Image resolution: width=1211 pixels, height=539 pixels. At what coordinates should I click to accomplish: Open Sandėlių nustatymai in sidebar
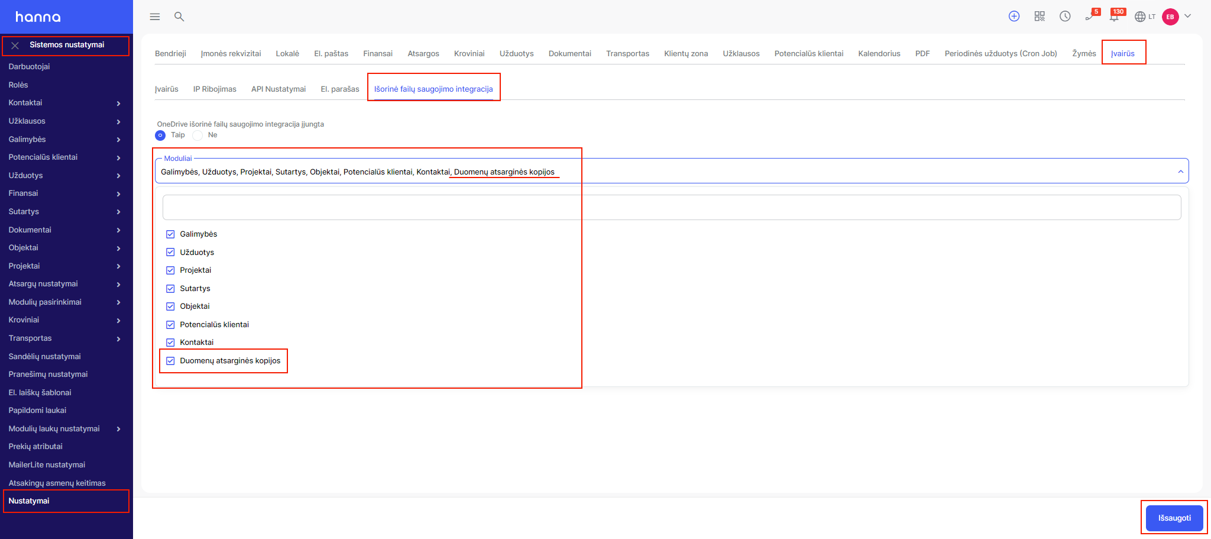coord(44,357)
